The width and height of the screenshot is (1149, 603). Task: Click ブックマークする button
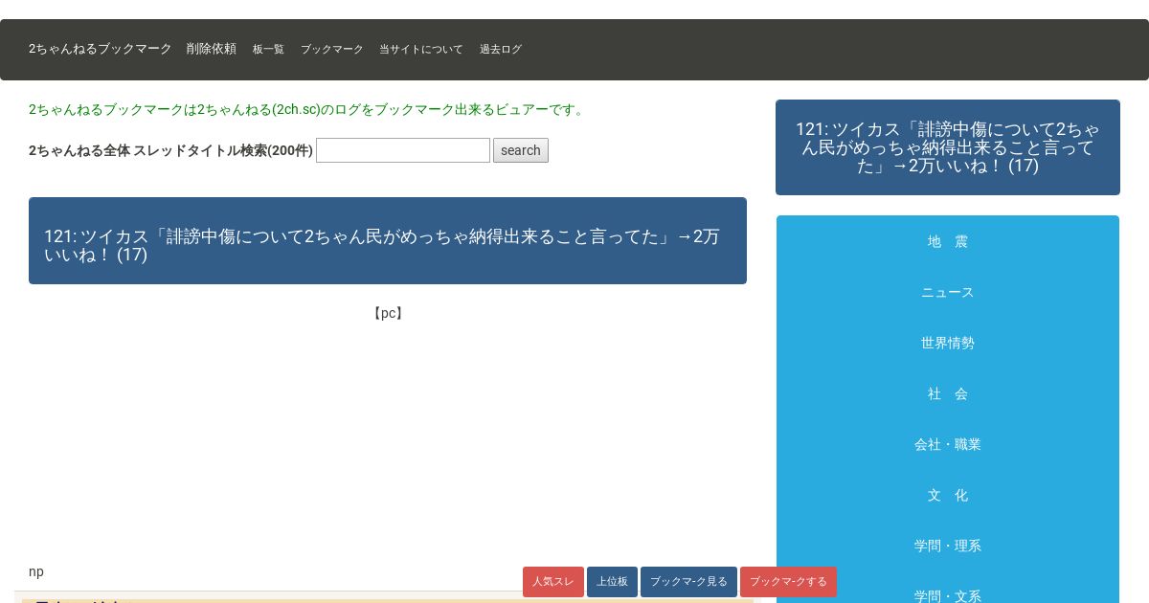[x=788, y=582]
